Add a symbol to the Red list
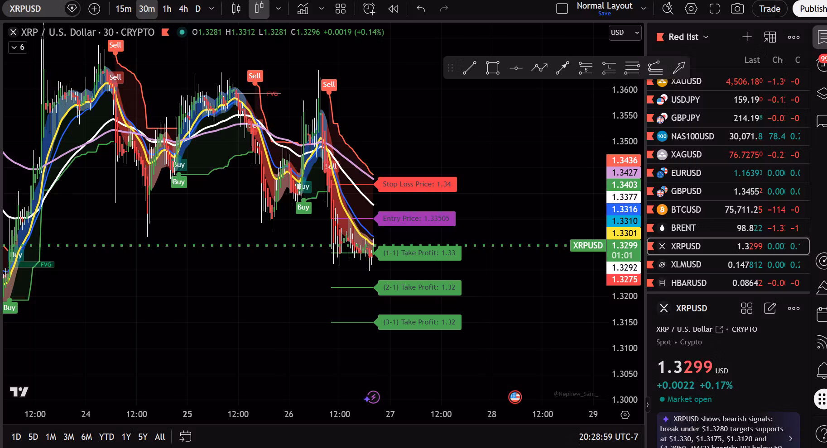This screenshot has width=827, height=448. 747,37
